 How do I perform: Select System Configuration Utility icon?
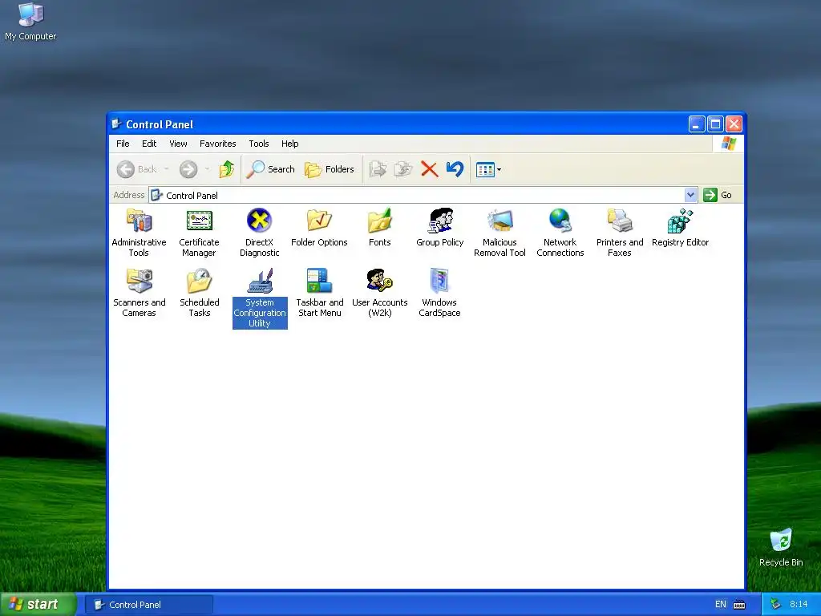tap(260, 298)
